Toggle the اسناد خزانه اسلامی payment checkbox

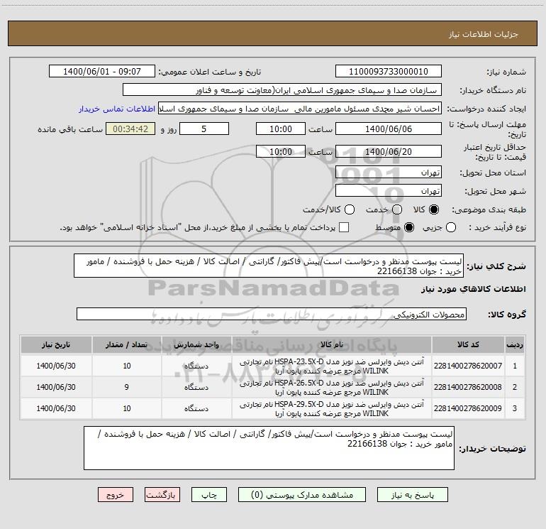[x=344, y=227]
